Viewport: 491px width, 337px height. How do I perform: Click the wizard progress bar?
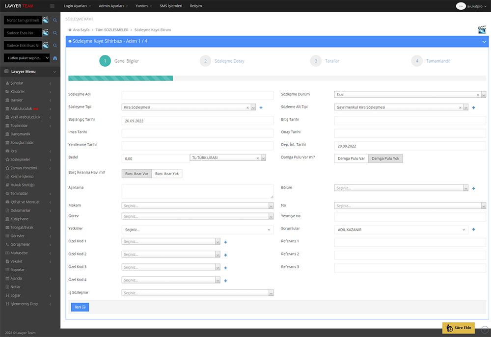(x=277, y=78)
